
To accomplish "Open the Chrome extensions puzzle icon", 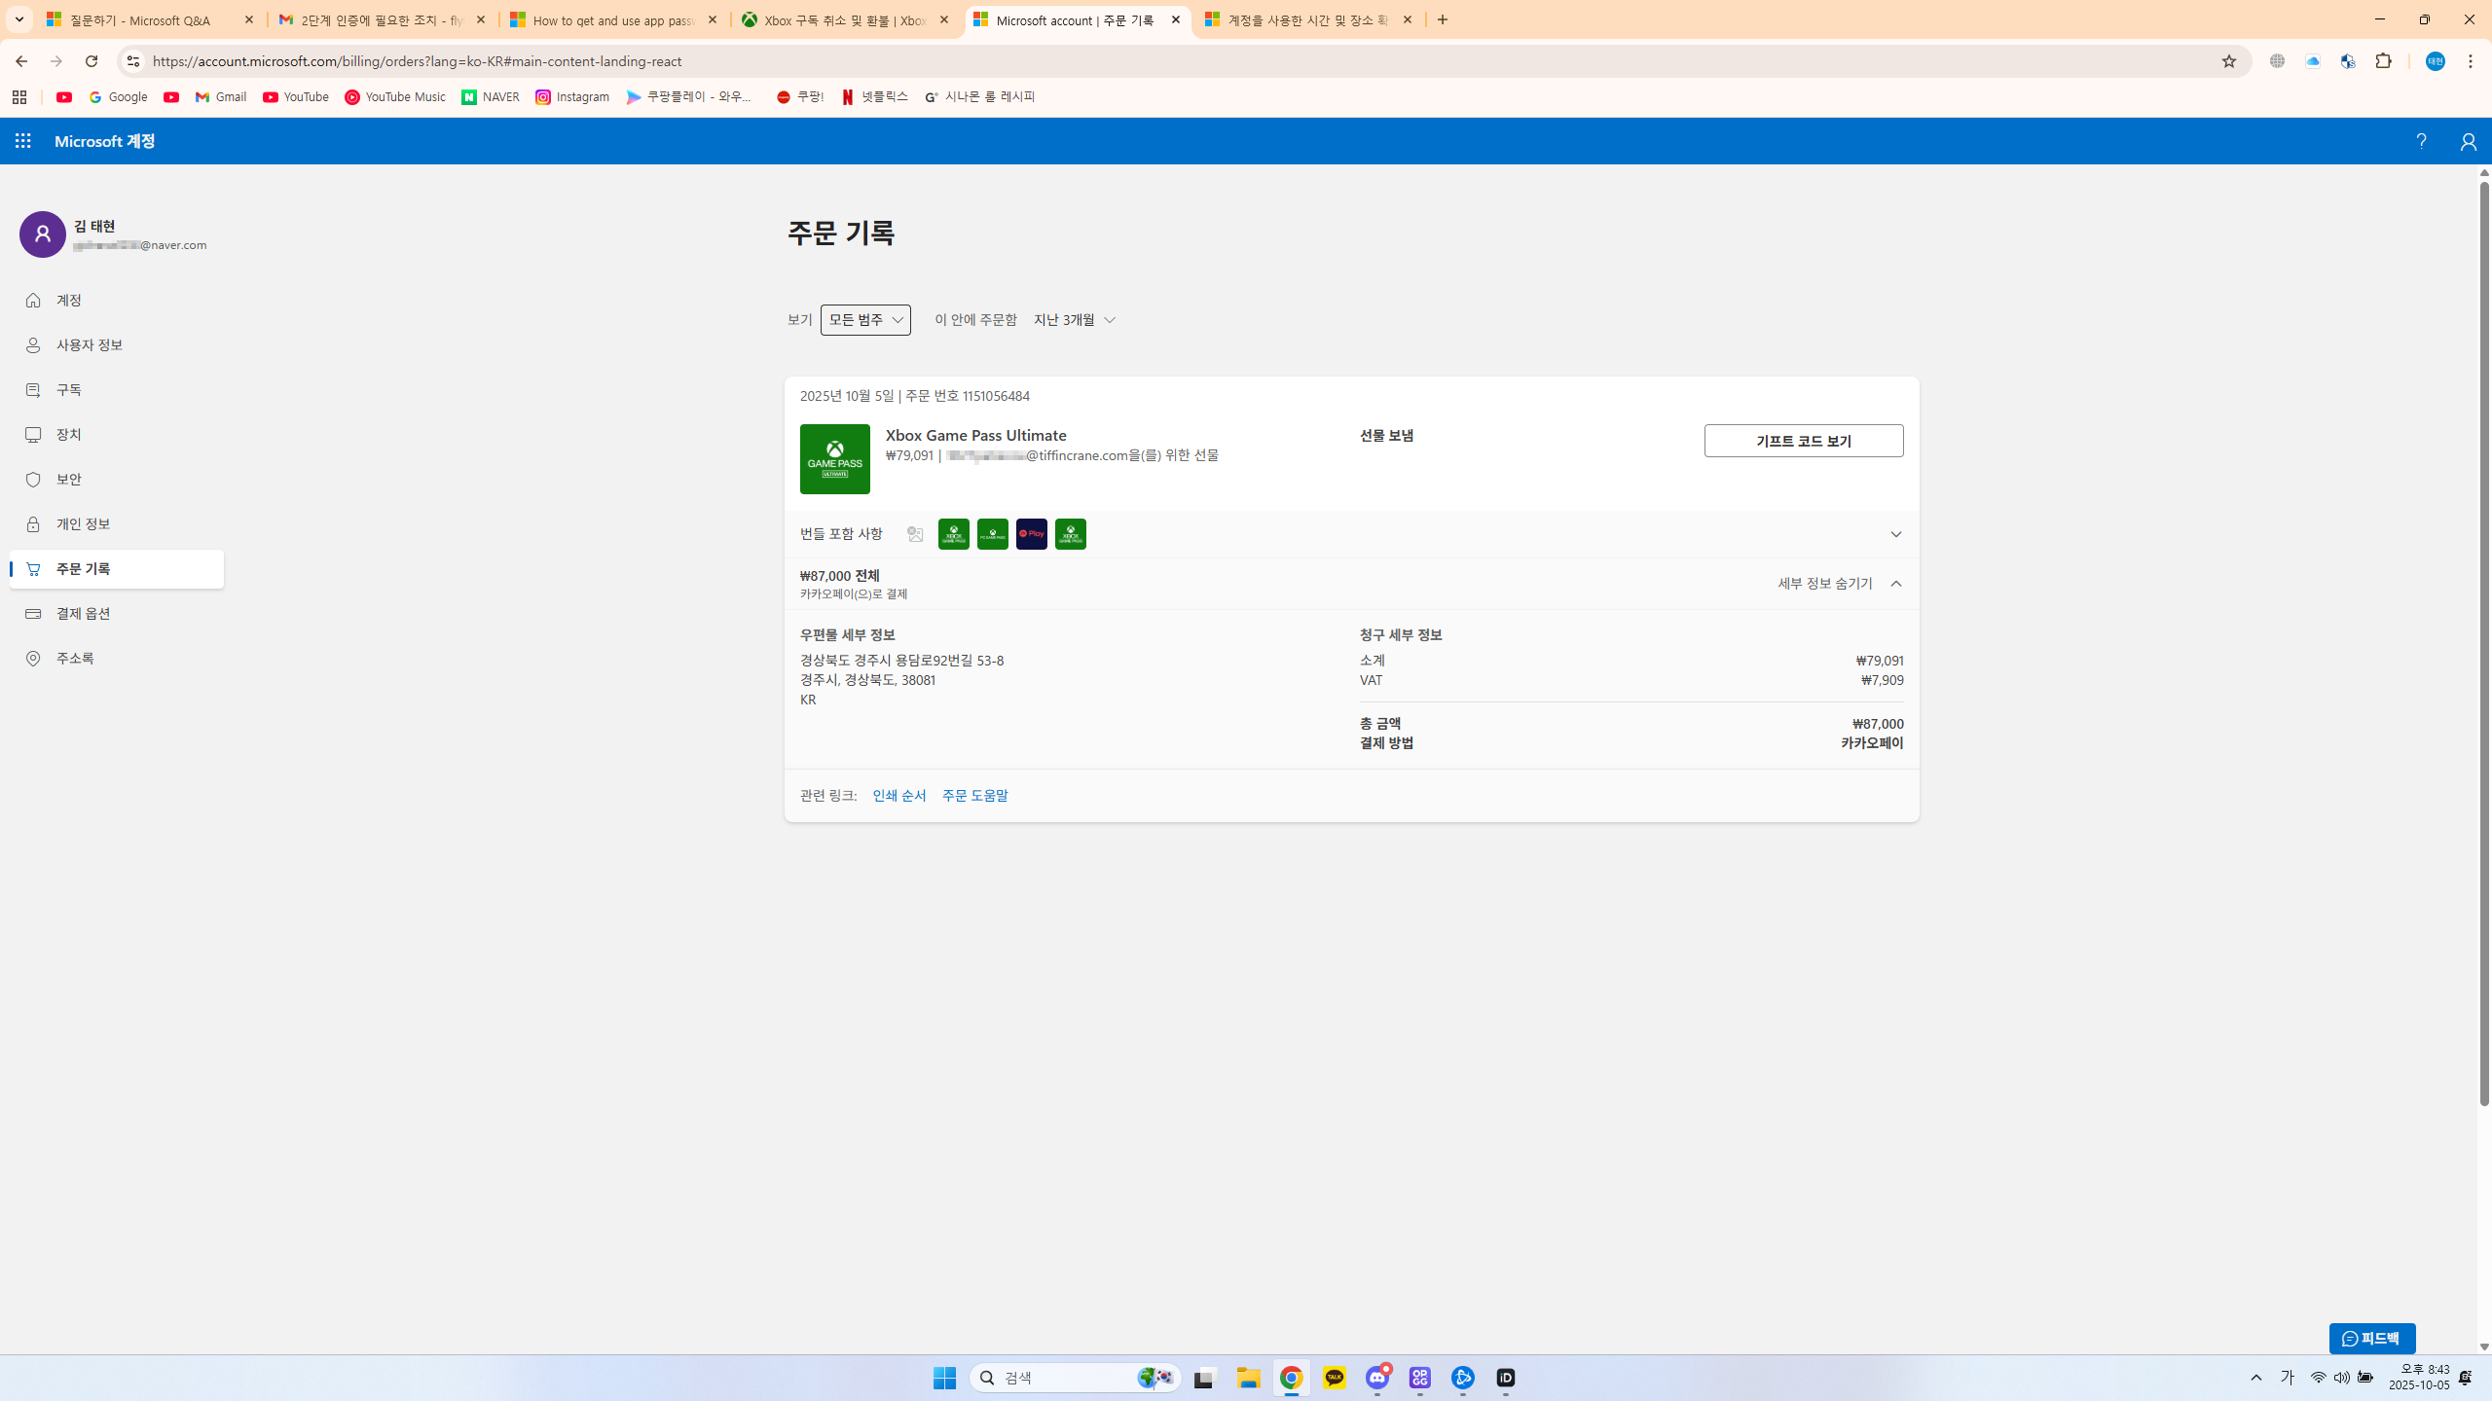I will pos(2383,61).
